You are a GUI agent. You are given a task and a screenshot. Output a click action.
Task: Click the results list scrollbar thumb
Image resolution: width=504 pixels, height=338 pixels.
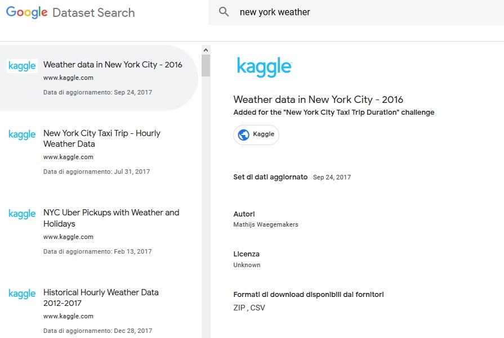tap(206, 65)
